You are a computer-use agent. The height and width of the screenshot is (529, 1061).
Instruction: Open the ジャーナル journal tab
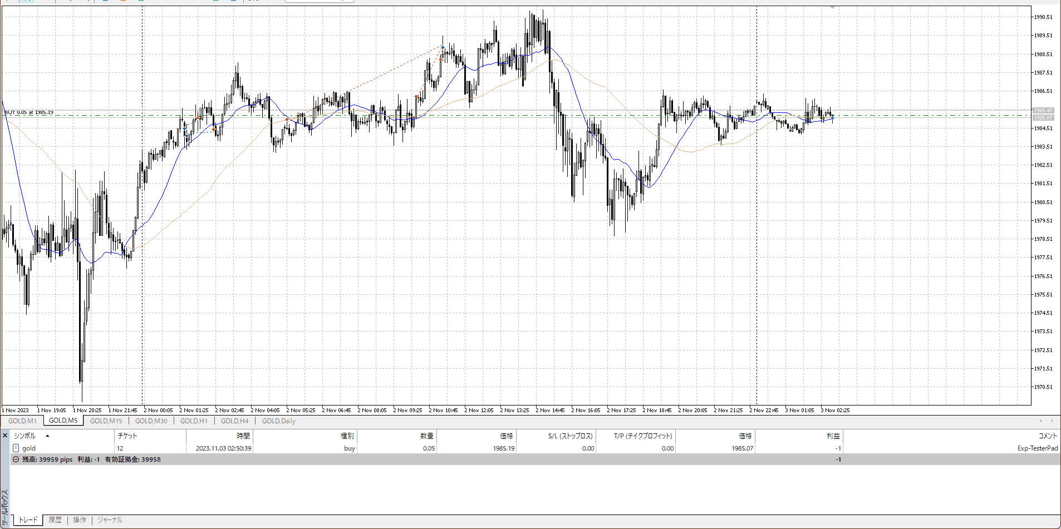point(110,520)
